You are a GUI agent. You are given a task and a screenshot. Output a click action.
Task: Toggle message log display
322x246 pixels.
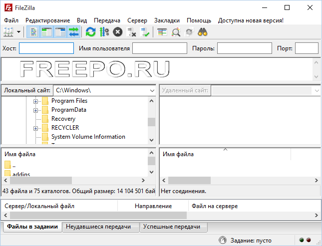(x=33, y=32)
